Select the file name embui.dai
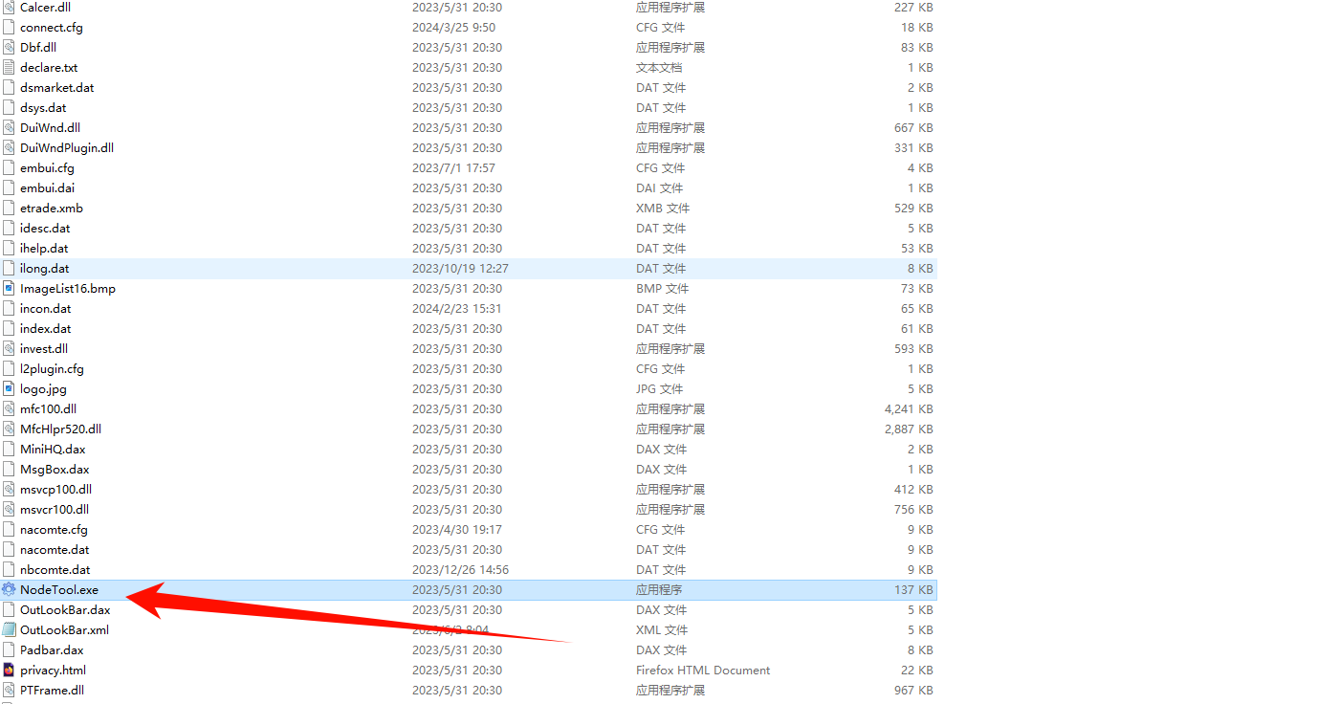Screen dimensions: 1318x704 click(47, 188)
